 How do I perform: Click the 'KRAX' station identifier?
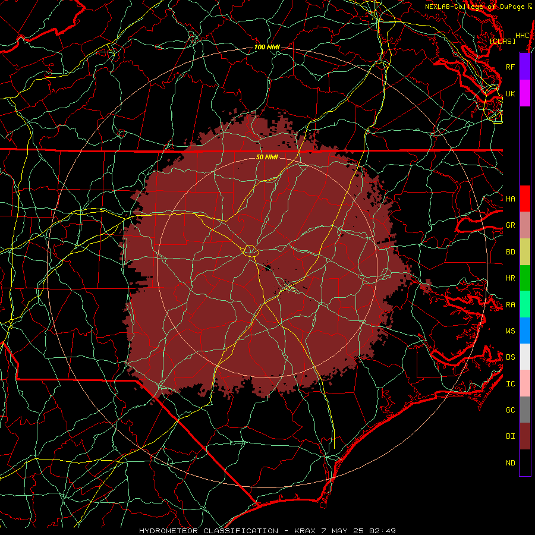(305, 531)
